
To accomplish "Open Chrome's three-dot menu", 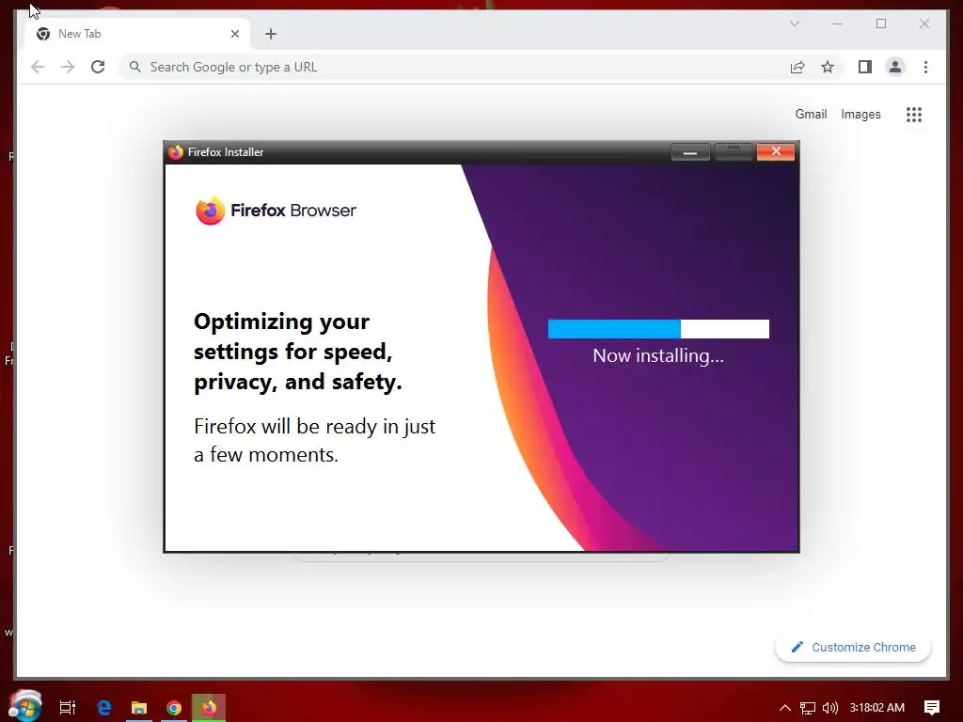I will pos(925,67).
